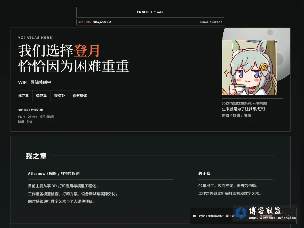This screenshot has height=228, width=304.
Task: Click the Atlasnow / 图图 / 阿特拉斯诺 title
Action: (54, 174)
